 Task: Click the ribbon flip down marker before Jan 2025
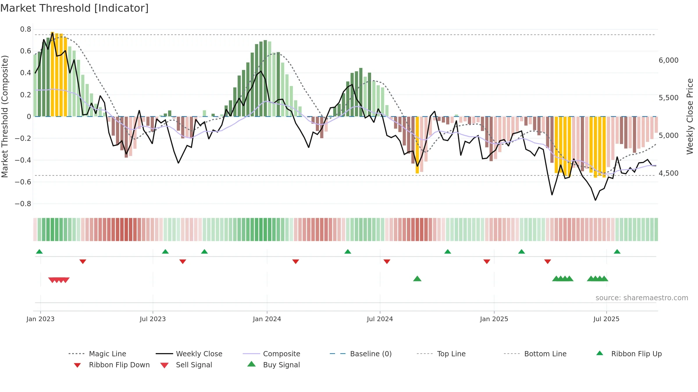tap(487, 262)
